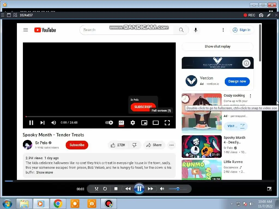Click the YouTube page vertical scrollbar

[x=260, y=43]
